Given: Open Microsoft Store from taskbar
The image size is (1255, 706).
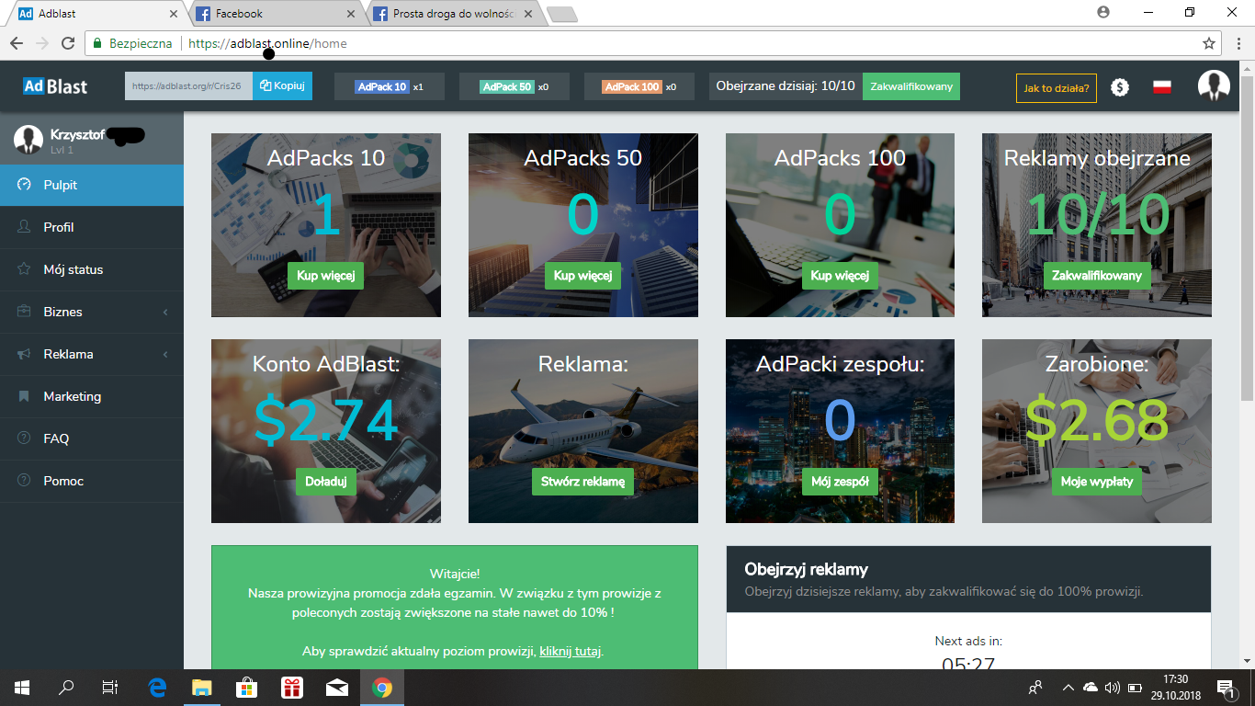Looking at the screenshot, I should click(x=247, y=688).
